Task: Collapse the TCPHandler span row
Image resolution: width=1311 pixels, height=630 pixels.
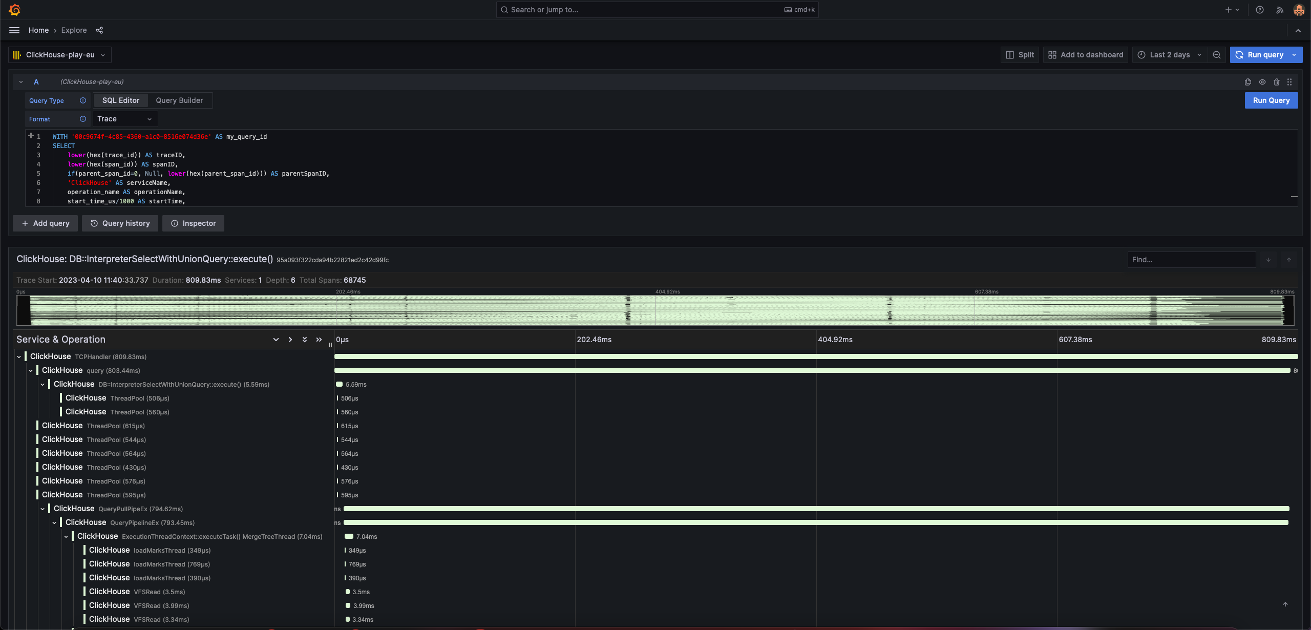Action: pos(19,357)
